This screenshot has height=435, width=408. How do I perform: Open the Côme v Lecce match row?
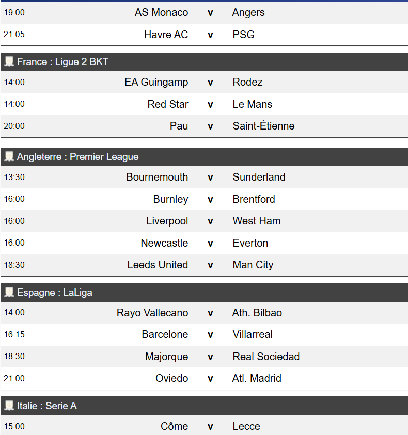[210, 427]
